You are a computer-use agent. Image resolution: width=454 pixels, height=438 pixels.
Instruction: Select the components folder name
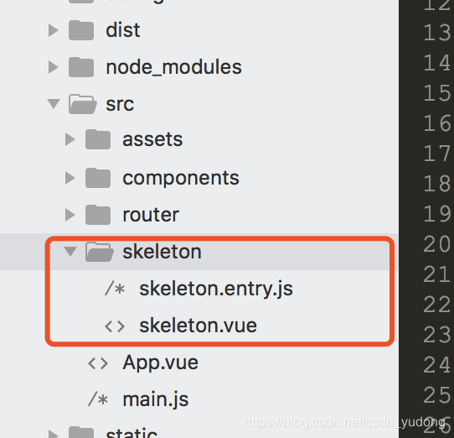pos(181,179)
